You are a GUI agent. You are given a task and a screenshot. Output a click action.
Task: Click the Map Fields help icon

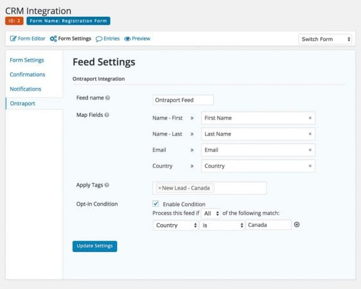point(107,115)
